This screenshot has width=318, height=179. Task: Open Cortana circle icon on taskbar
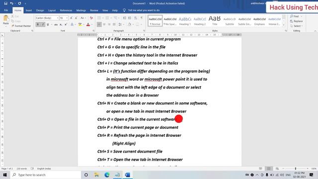pos(86,175)
